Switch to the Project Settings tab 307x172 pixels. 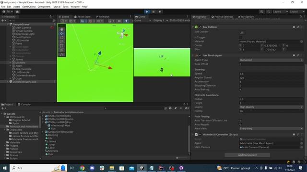click(x=222, y=17)
